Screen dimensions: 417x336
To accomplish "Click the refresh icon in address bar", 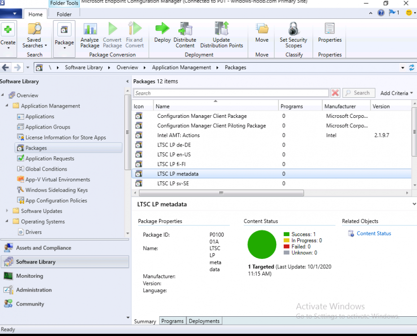I will [x=412, y=68].
